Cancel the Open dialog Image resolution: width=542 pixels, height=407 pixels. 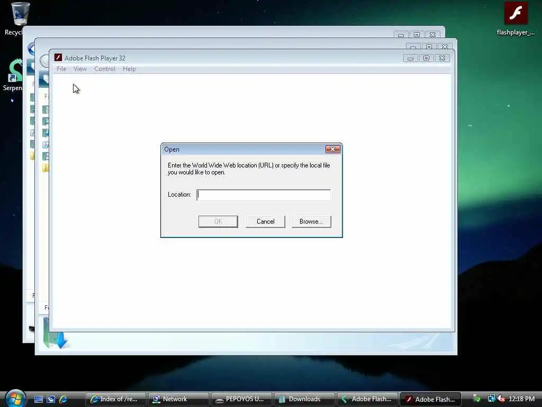coord(266,222)
